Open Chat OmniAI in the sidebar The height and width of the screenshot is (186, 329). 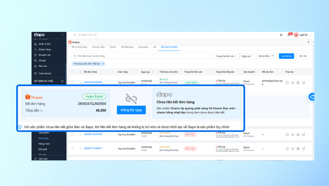45,74
